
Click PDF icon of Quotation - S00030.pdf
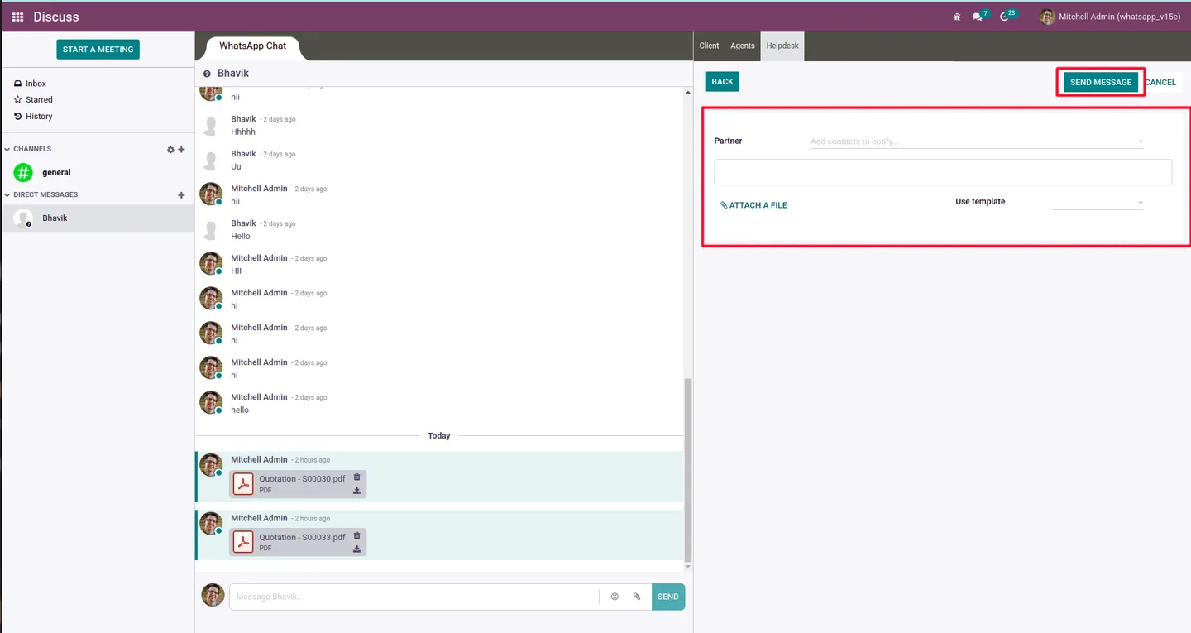tap(243, 484)
